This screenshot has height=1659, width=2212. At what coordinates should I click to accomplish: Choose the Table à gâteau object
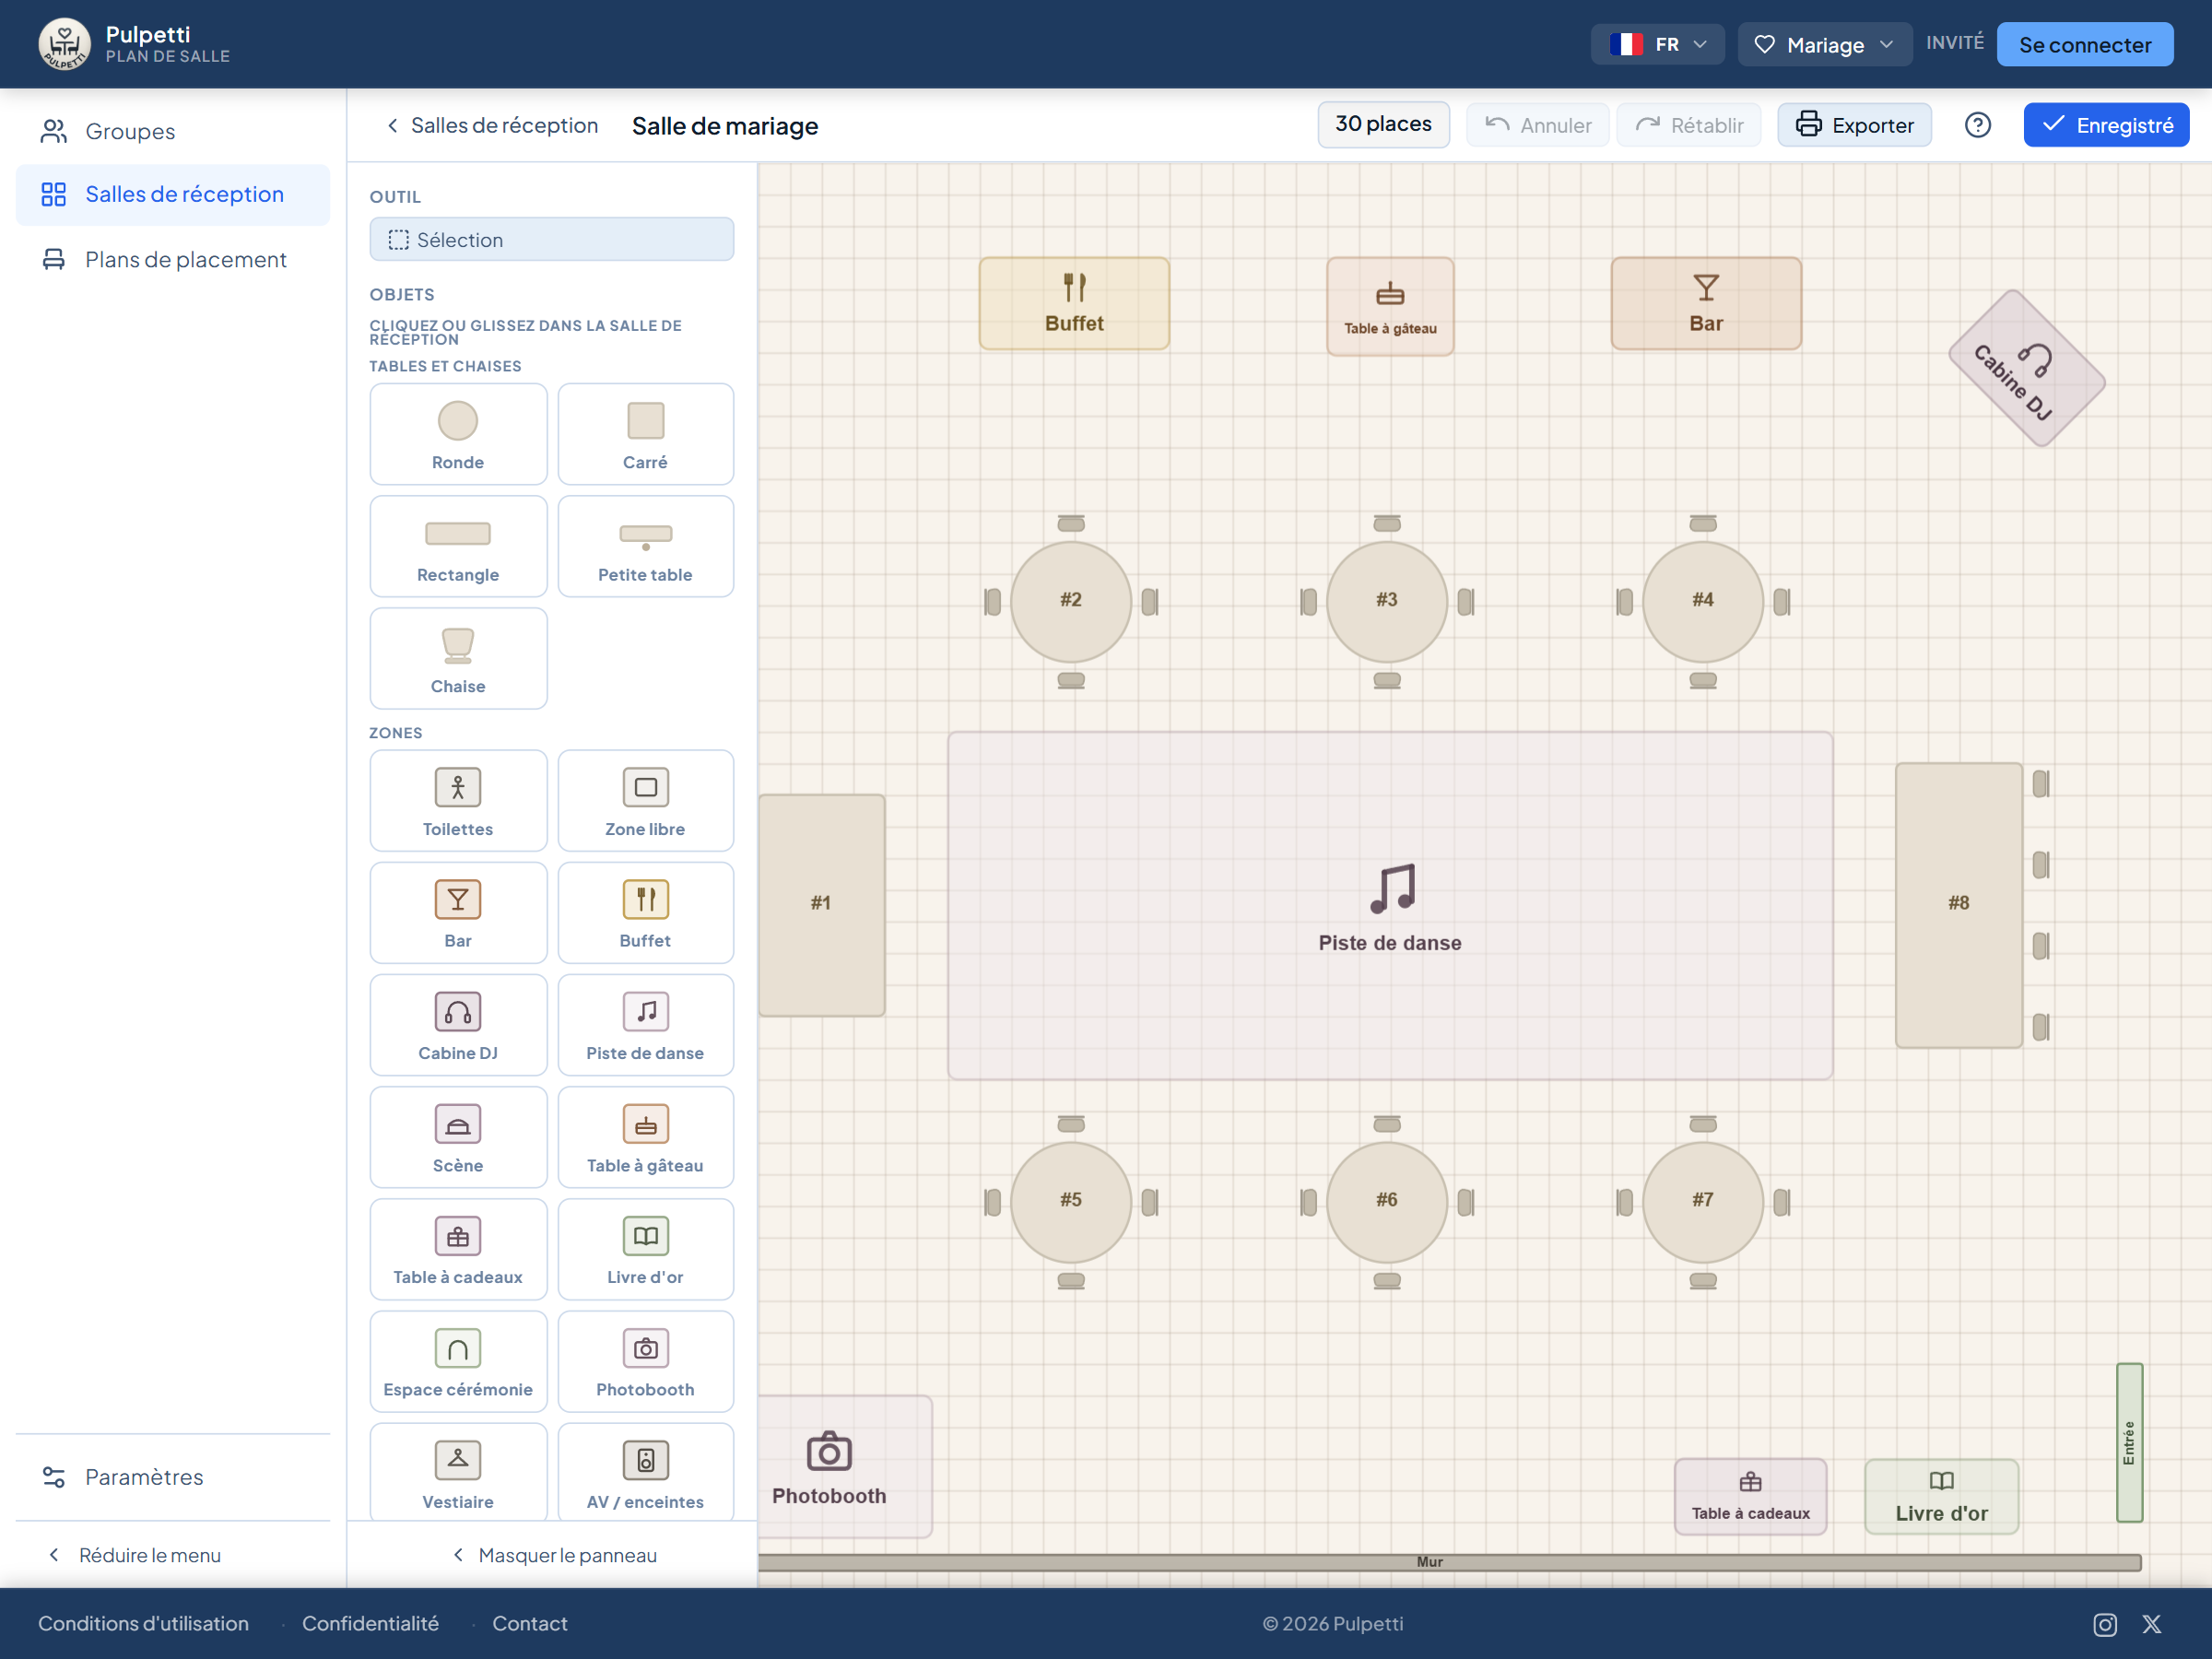click(x=645, y=1137)
